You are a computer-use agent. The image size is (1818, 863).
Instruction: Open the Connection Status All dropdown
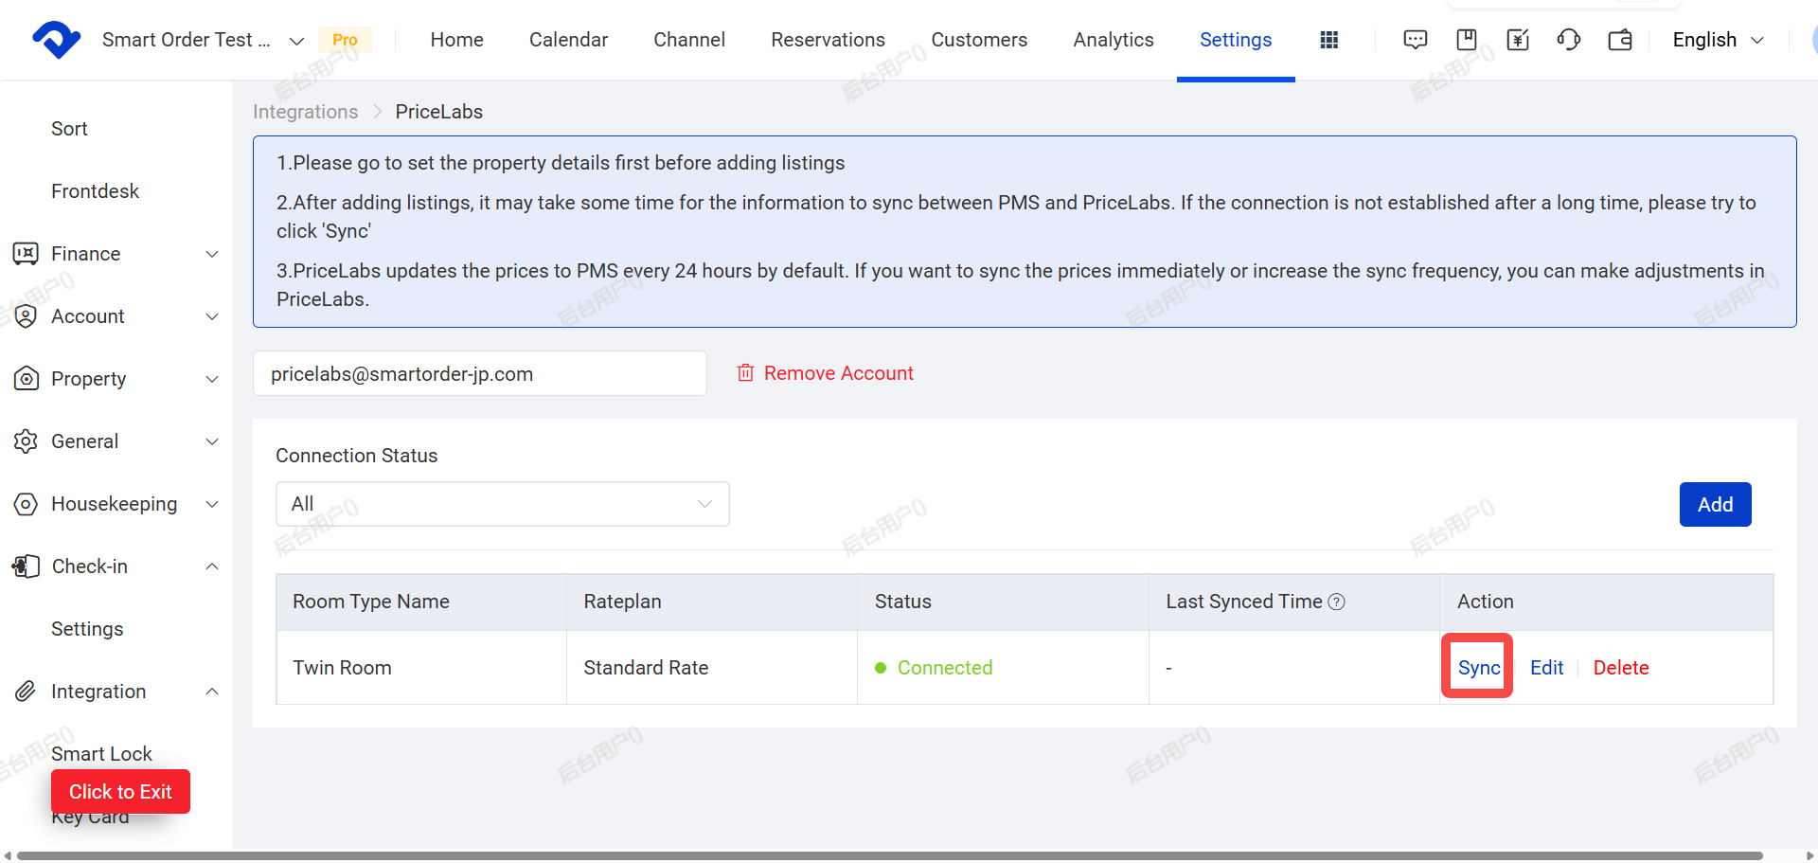click(502, 504)
